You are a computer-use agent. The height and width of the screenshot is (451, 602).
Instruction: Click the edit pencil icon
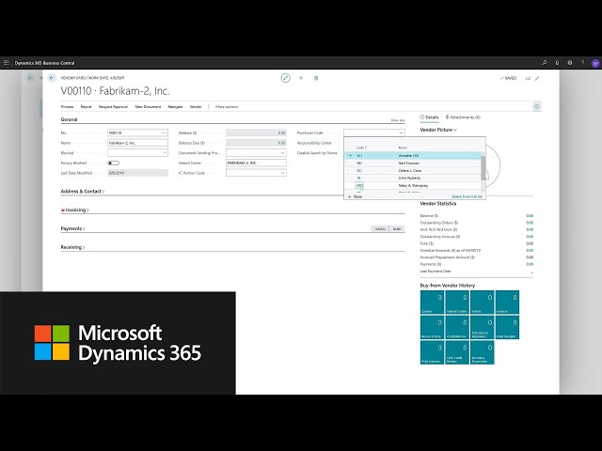coord(285,78)
